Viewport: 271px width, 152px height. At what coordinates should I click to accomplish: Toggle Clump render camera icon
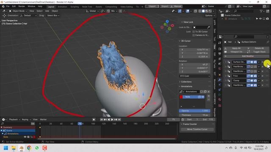255,81
